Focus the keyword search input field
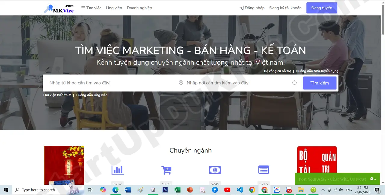Viewport: 385px width, 195px height. (x=108, y=83)
